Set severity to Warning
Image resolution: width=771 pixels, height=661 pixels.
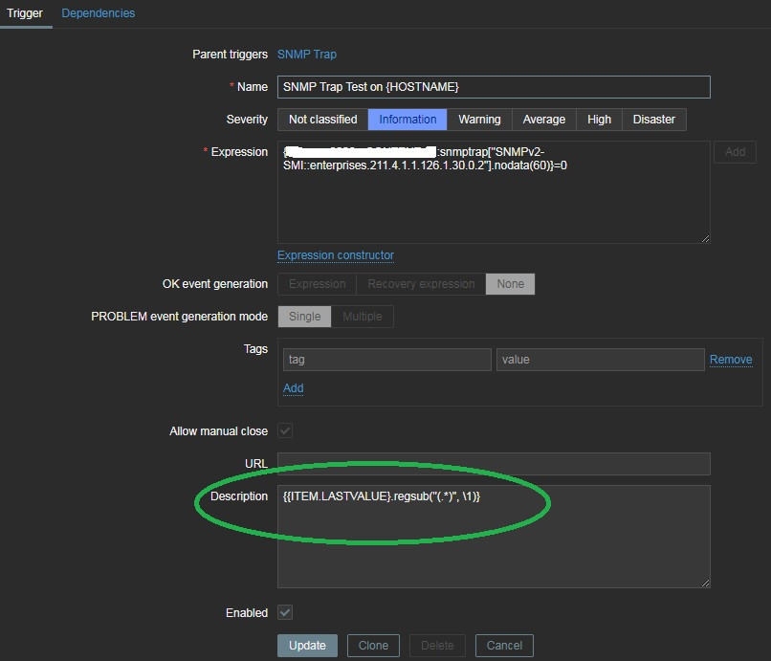click(x=479, y=120)
